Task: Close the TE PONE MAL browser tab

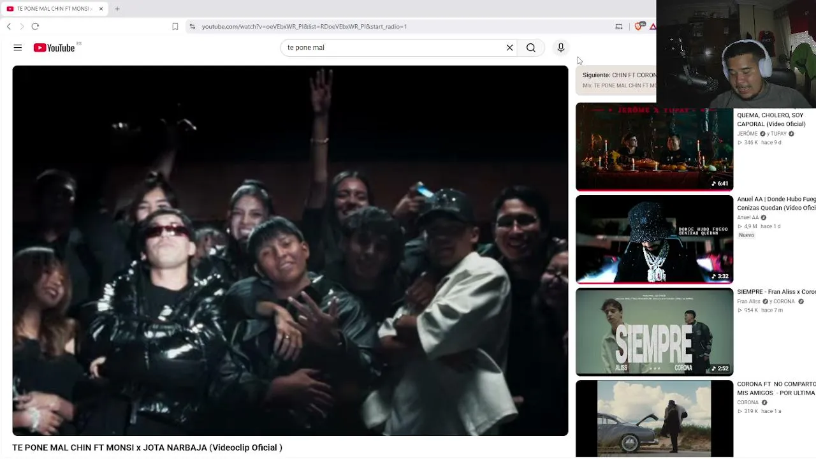Action: [x=101, y=9]
